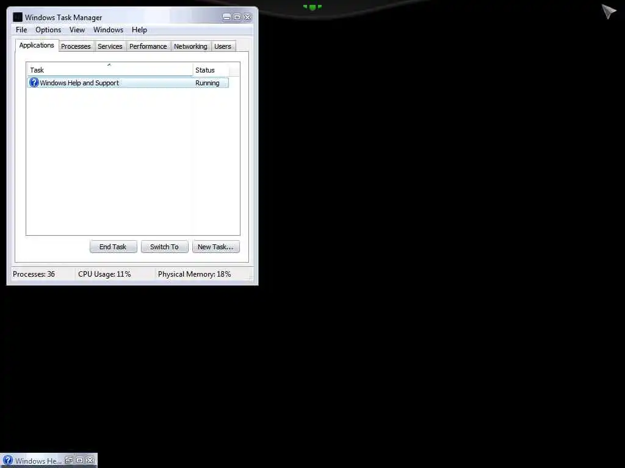Close the Windows Task Manager window

click(248, 17)
